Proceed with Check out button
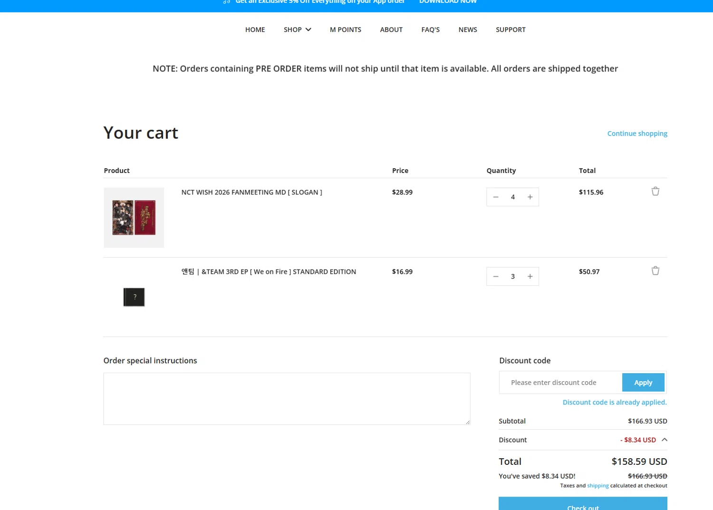Image resolution: width=713 pixels, height=510 pixels. pyautogui.click(x=583, y=504)
